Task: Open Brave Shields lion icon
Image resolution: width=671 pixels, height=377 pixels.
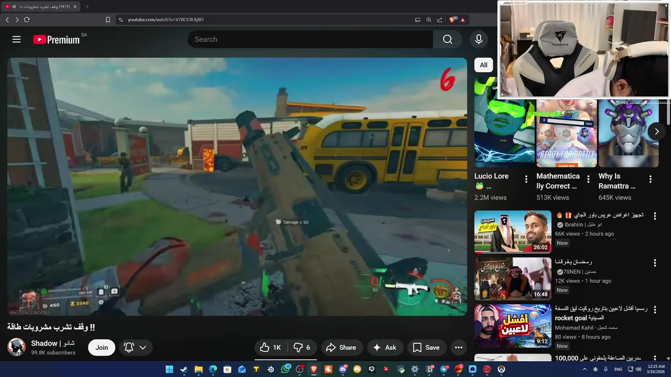Action: 453,19
